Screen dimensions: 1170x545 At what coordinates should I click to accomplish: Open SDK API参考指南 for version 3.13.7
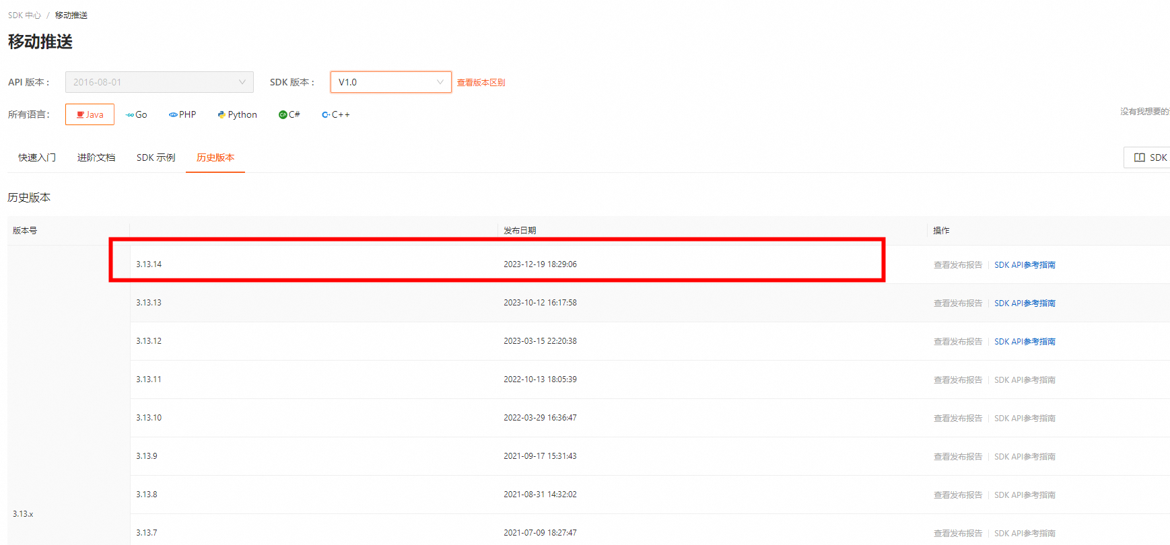tap(1025, 534)
